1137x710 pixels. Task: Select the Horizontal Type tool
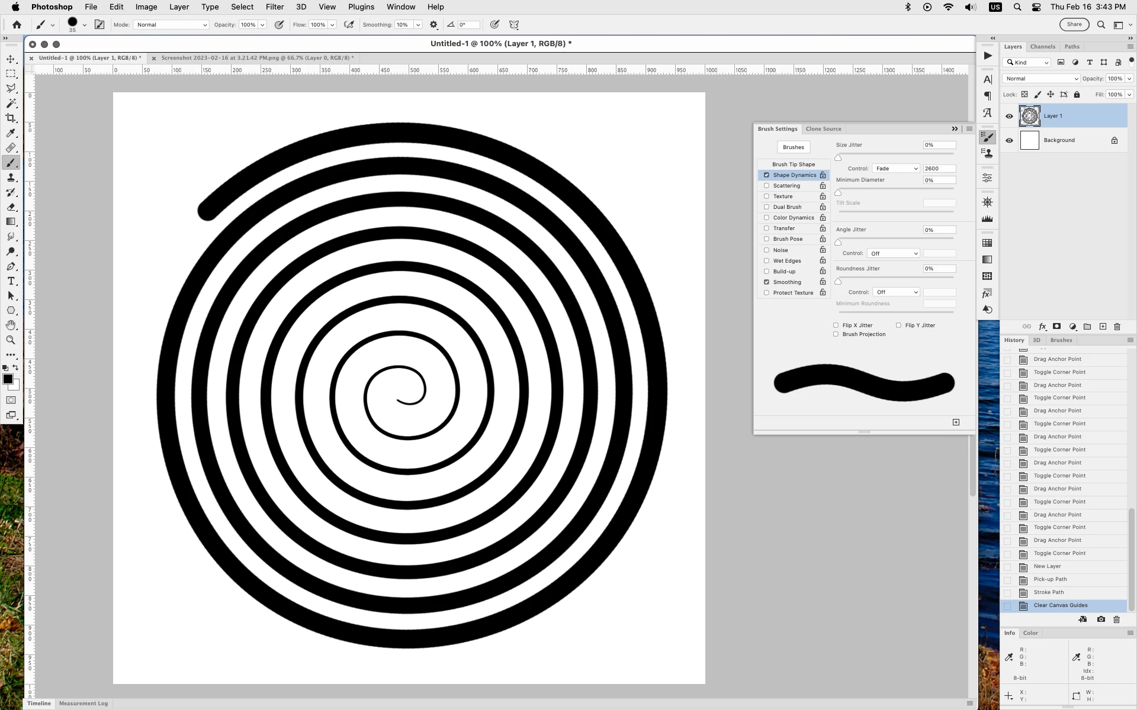click(11, 281)
